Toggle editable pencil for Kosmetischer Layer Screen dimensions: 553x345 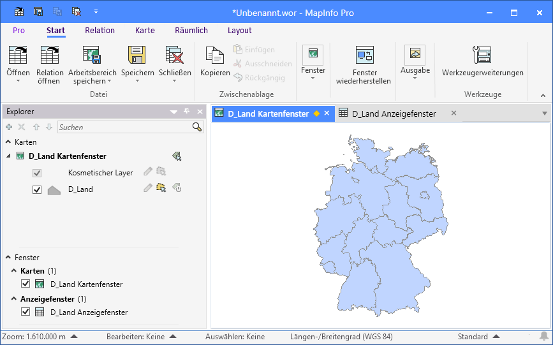point(148,172)
